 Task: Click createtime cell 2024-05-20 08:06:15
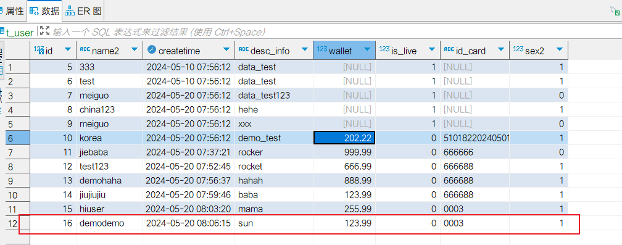tap(188, 223)
